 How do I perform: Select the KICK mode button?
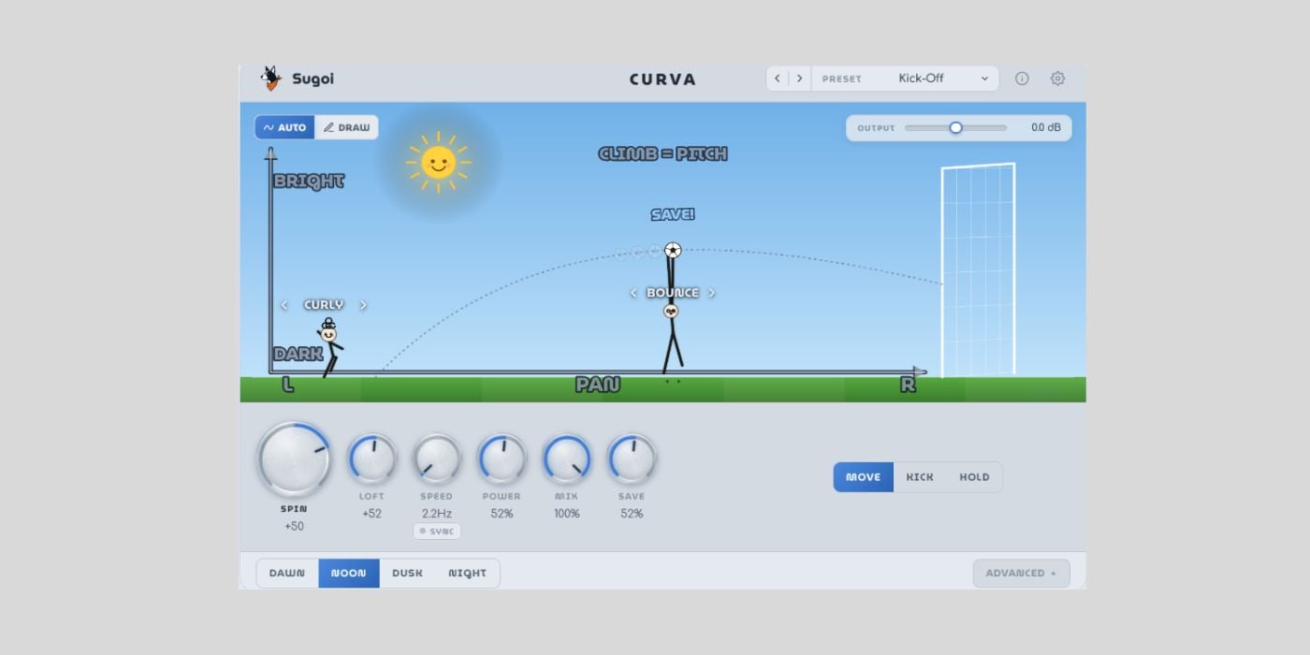pos(920,477)
